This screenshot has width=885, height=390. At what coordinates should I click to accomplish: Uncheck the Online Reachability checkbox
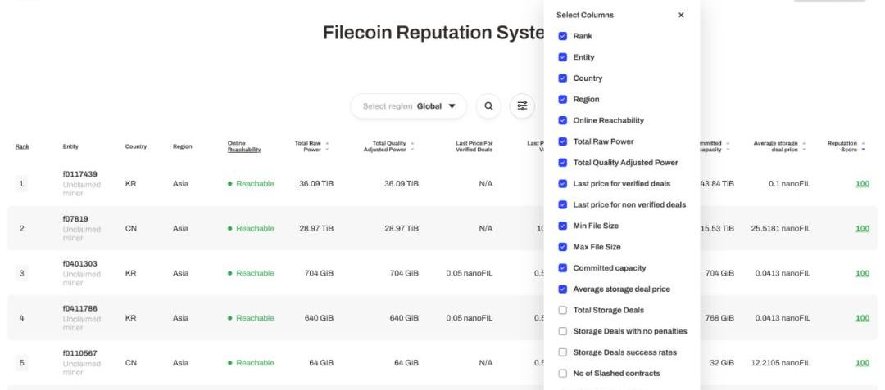(562, 120)
